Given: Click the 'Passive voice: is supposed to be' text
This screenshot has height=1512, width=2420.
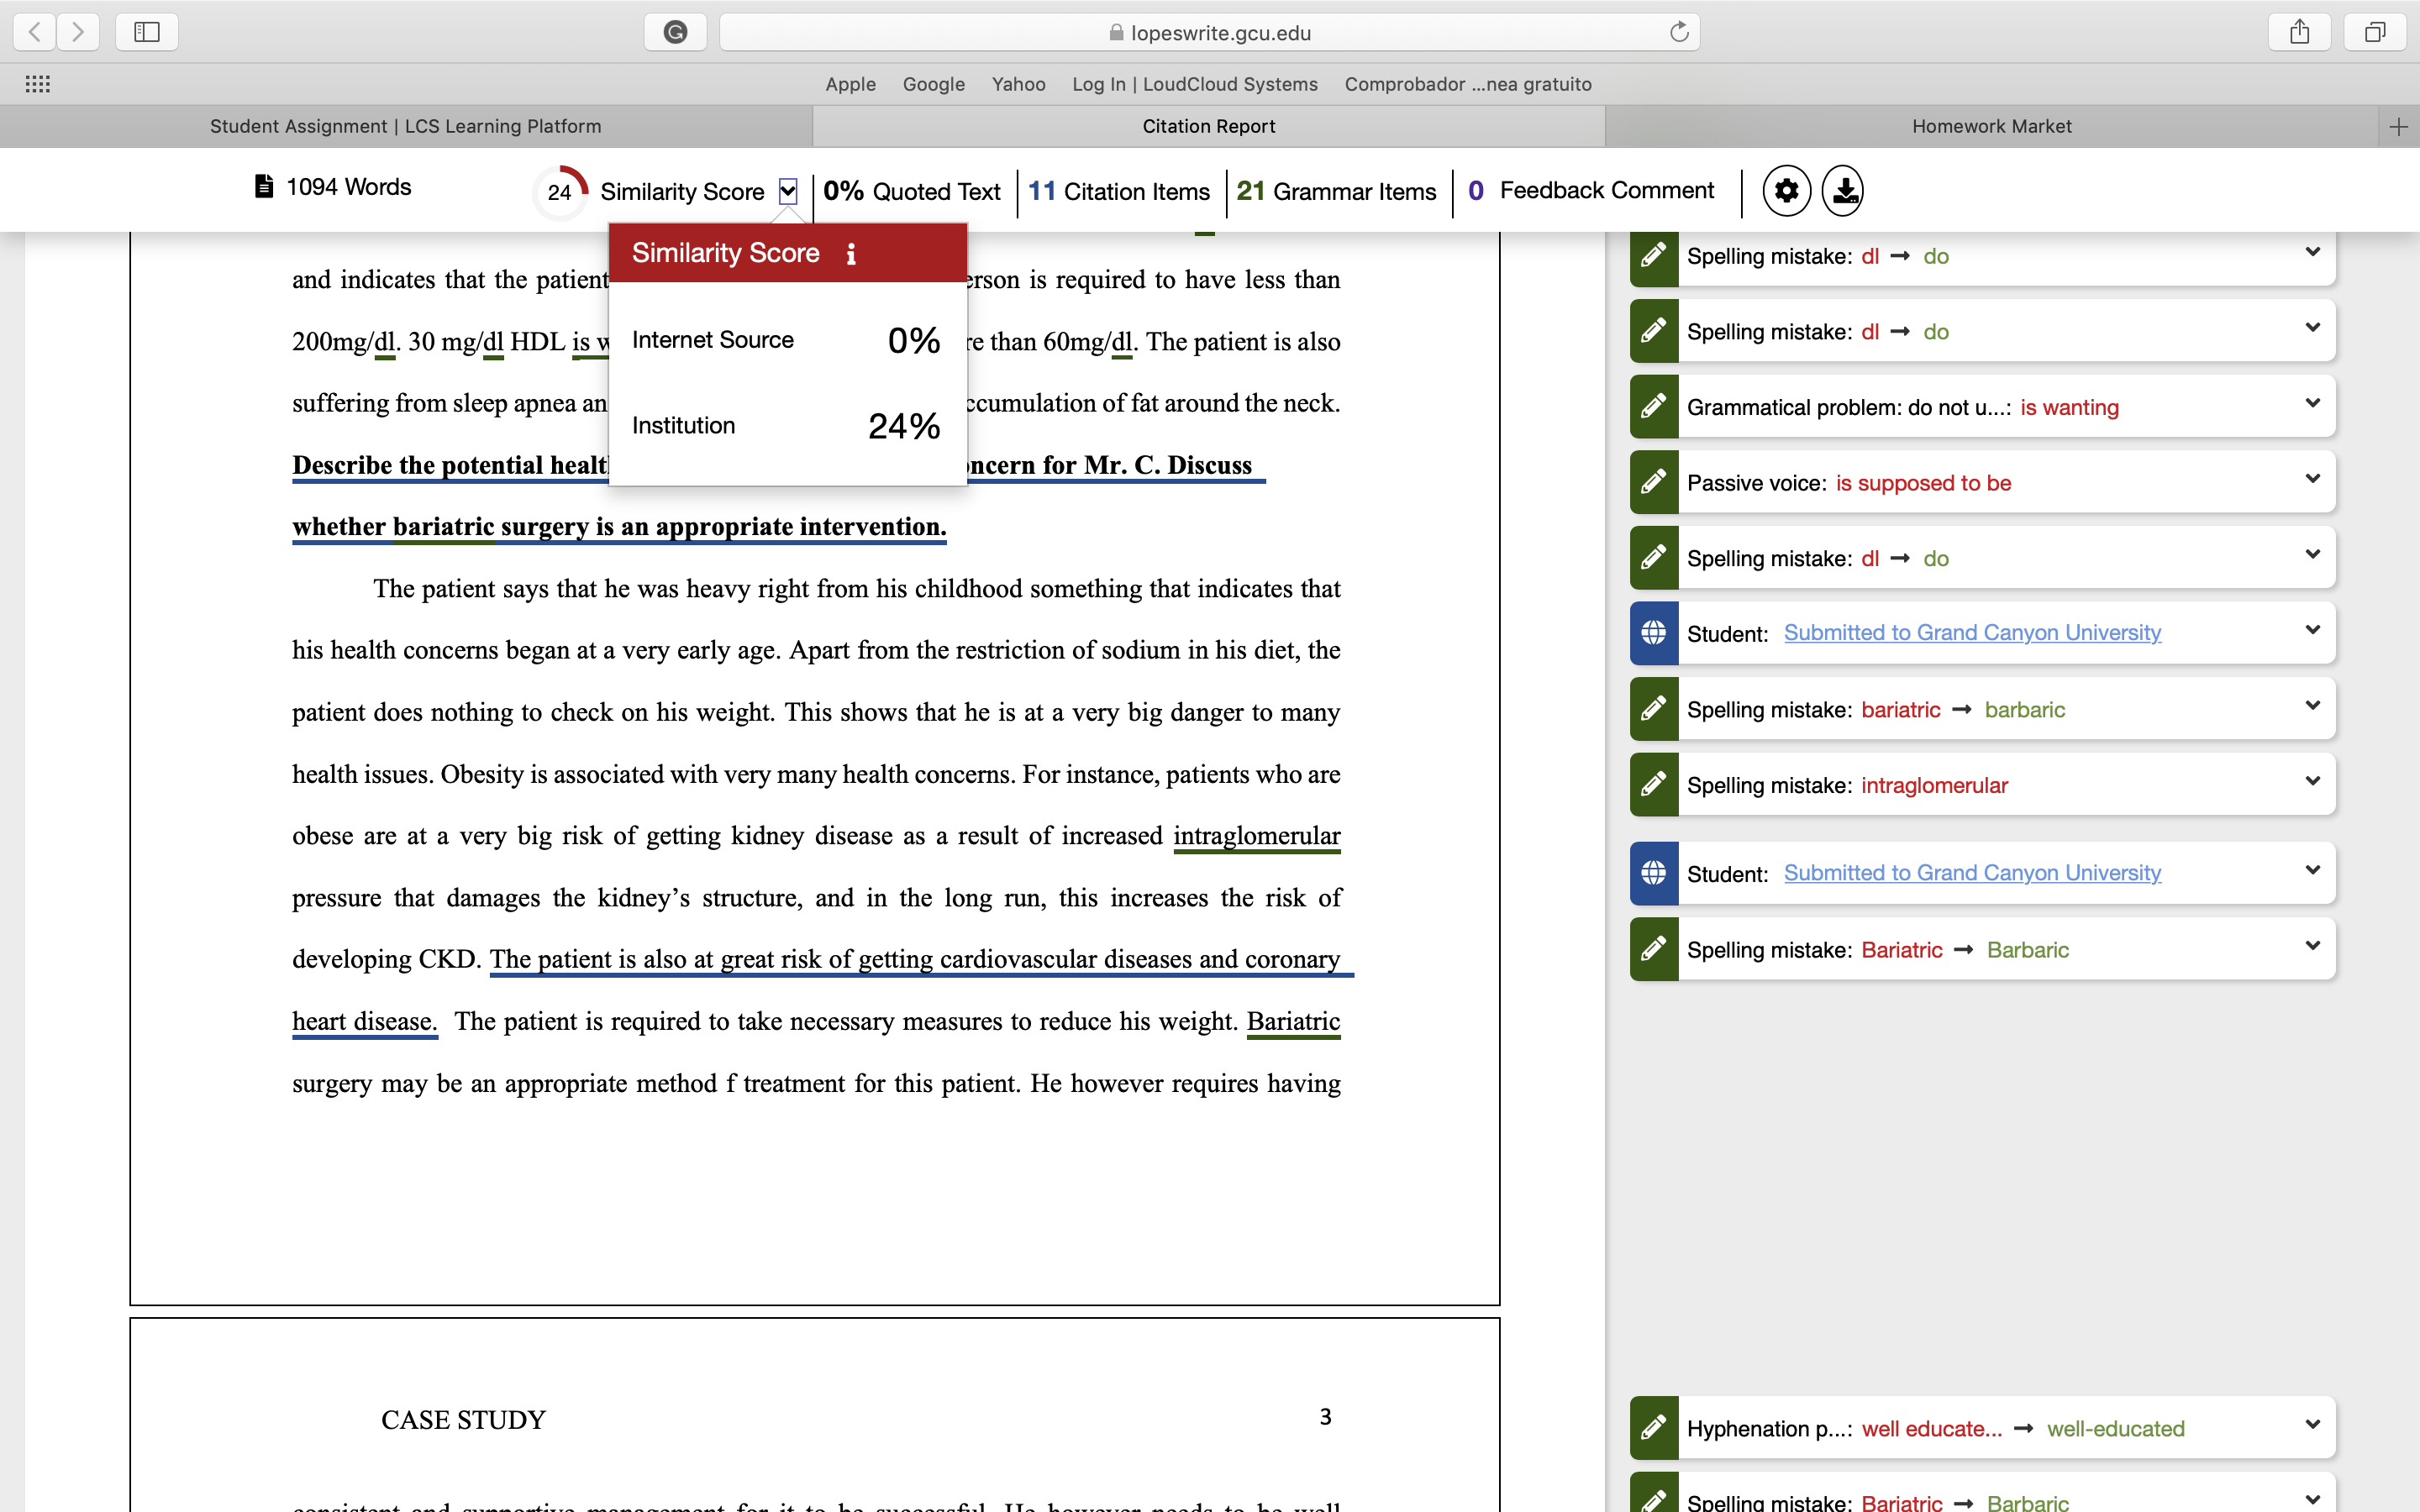Looking at the screenshot, I should click(1849, 483).
